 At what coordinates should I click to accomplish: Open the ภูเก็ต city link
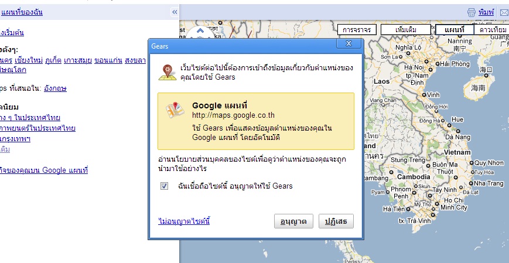[53, 60]
